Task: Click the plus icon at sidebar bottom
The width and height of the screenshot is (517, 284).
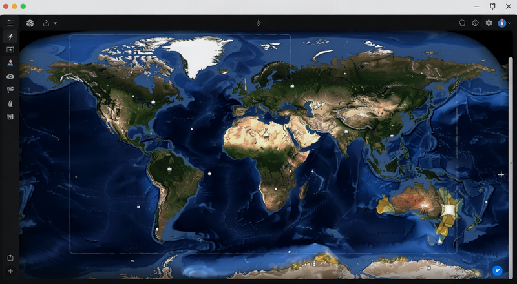Action: (10, 271)
